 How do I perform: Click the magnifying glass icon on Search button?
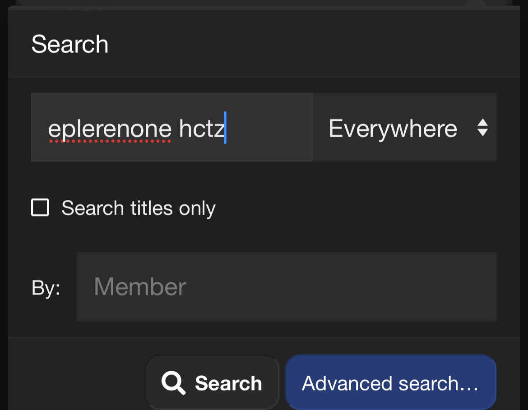[x=173, y=383]
